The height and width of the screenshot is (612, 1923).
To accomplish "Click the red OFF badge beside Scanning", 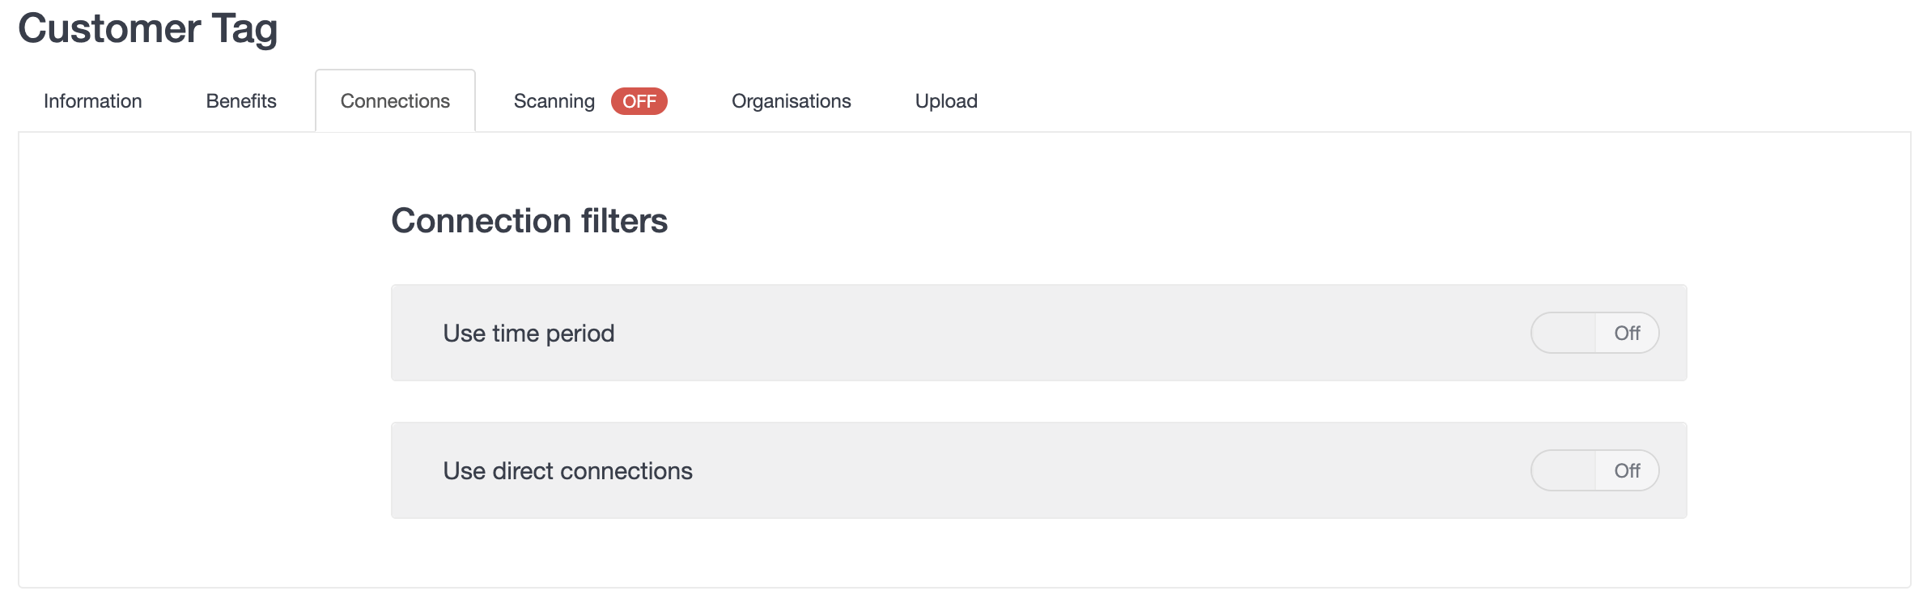I will (639, 101).
